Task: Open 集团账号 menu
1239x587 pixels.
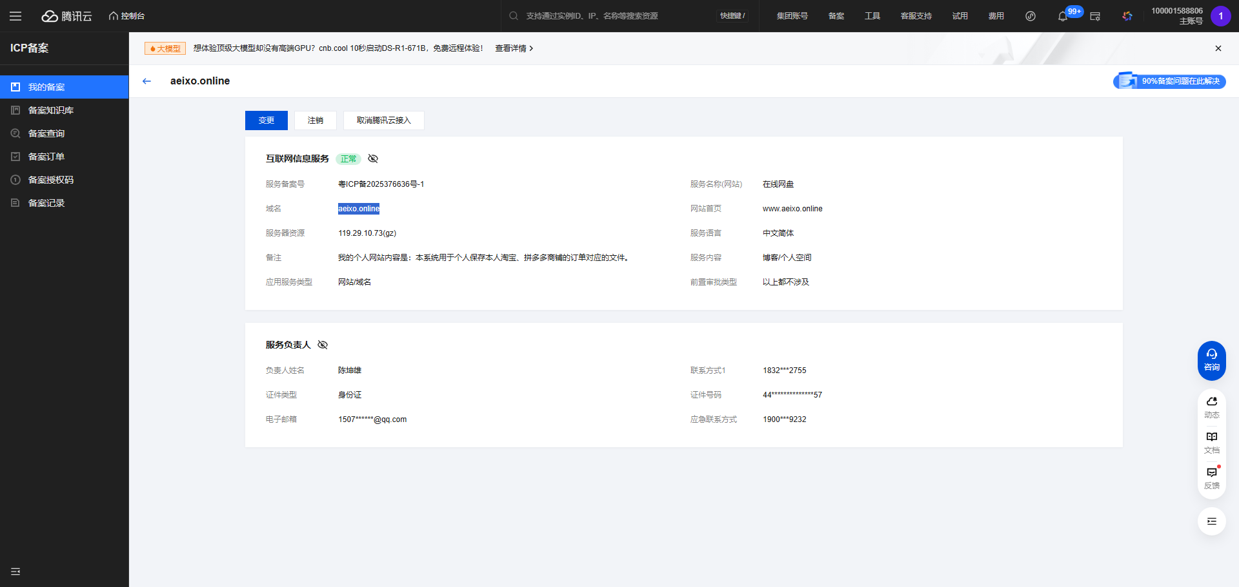Action: coord(792,16)
